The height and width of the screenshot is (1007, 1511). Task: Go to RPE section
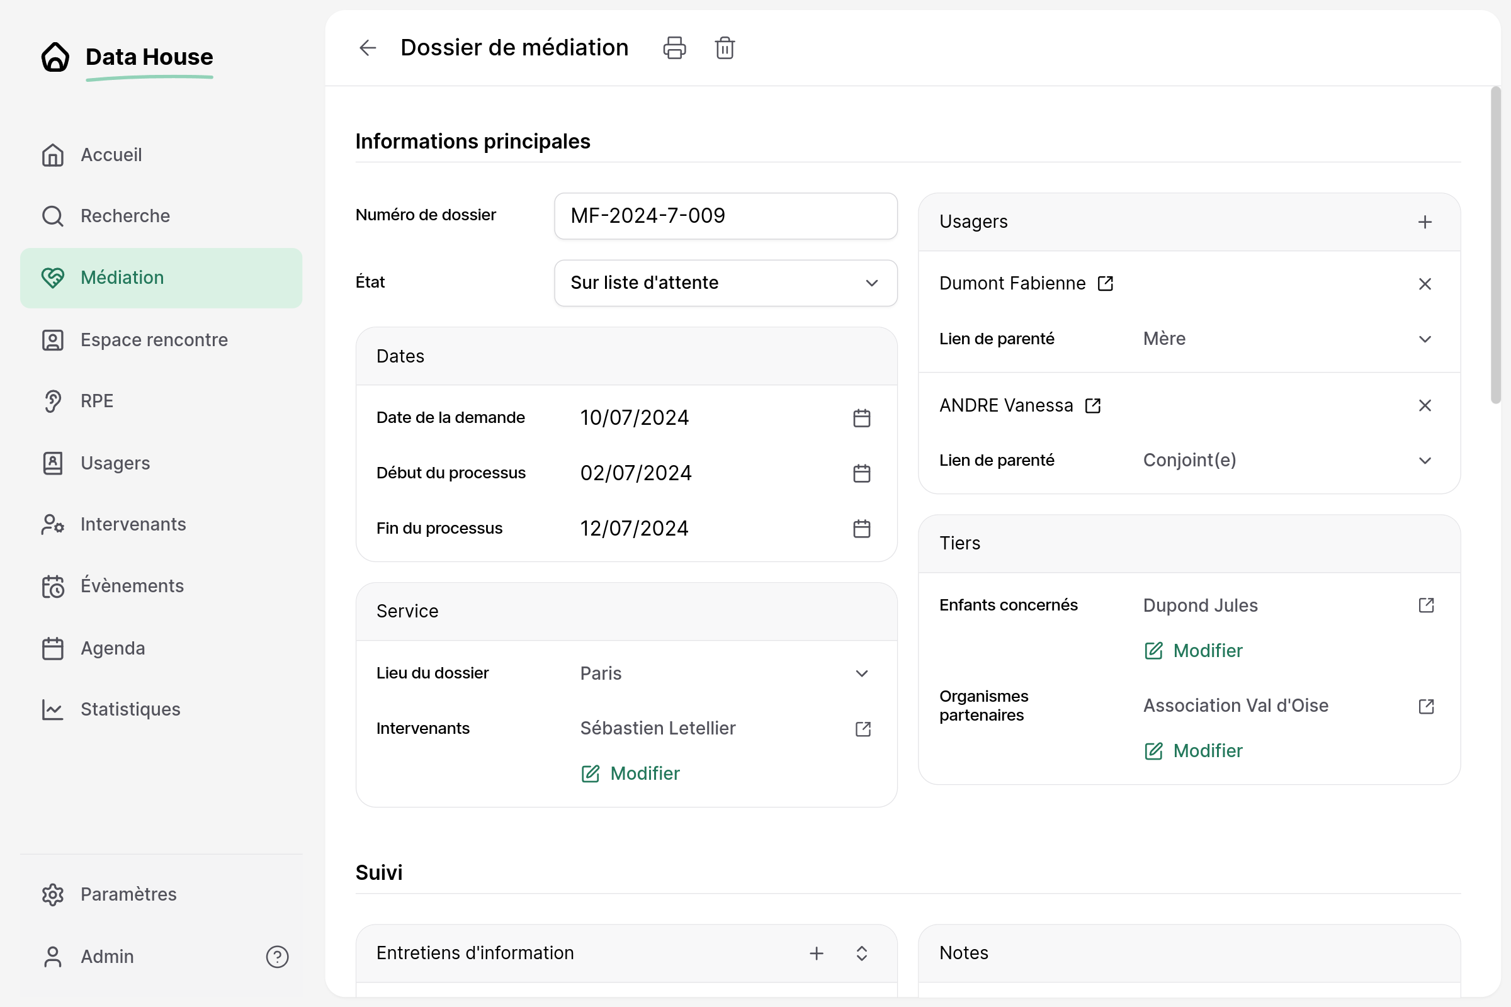161,401
